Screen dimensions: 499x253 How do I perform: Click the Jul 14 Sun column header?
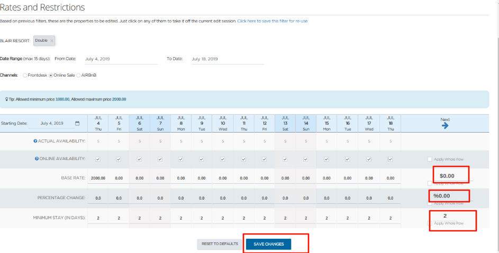coord(306,123)
